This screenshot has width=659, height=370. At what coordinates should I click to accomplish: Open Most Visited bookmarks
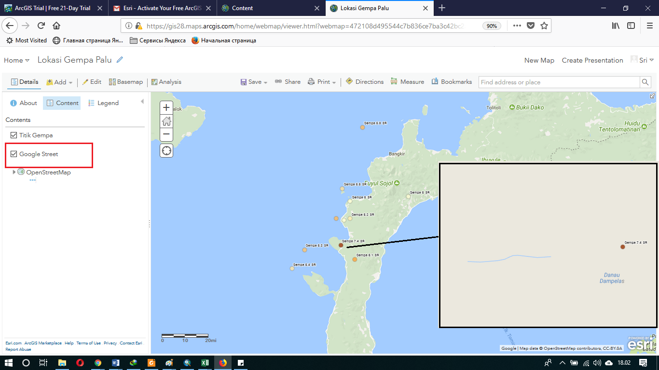click(27, 40)
